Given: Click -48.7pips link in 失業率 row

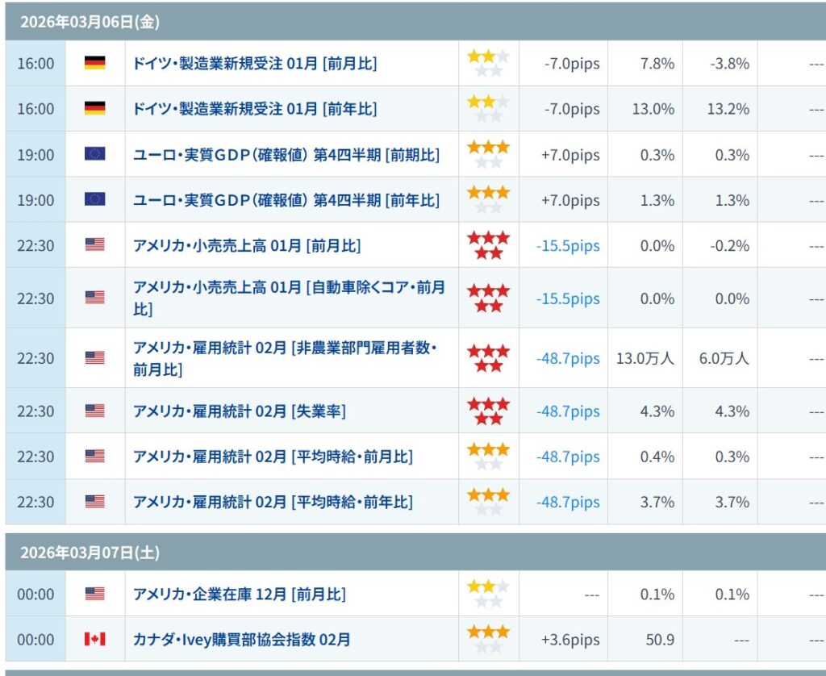Looking at the screenshot, I should pyautogui.click(x=568, y=411).
